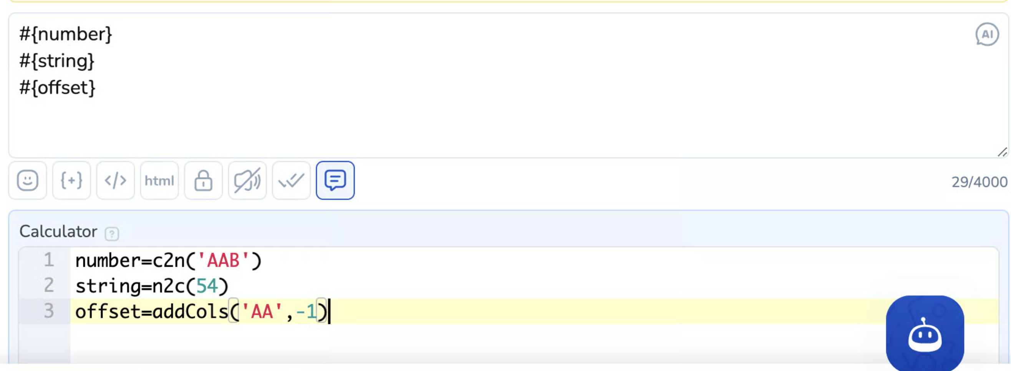Image resolution: width=1011 pixels, height=371 pixels.
Task: Click the #{number} line in message text
Action: pyautogui.click(x=66, y=34)
